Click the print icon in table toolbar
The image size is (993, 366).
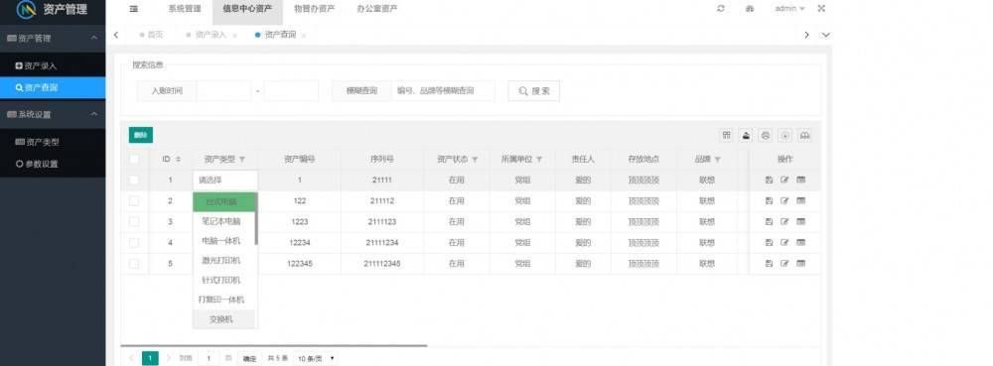point(766,135)
